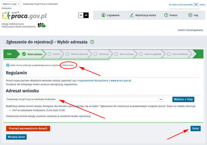
Task: Click the Logowanie user icon
Action: (x=103, y=15)
